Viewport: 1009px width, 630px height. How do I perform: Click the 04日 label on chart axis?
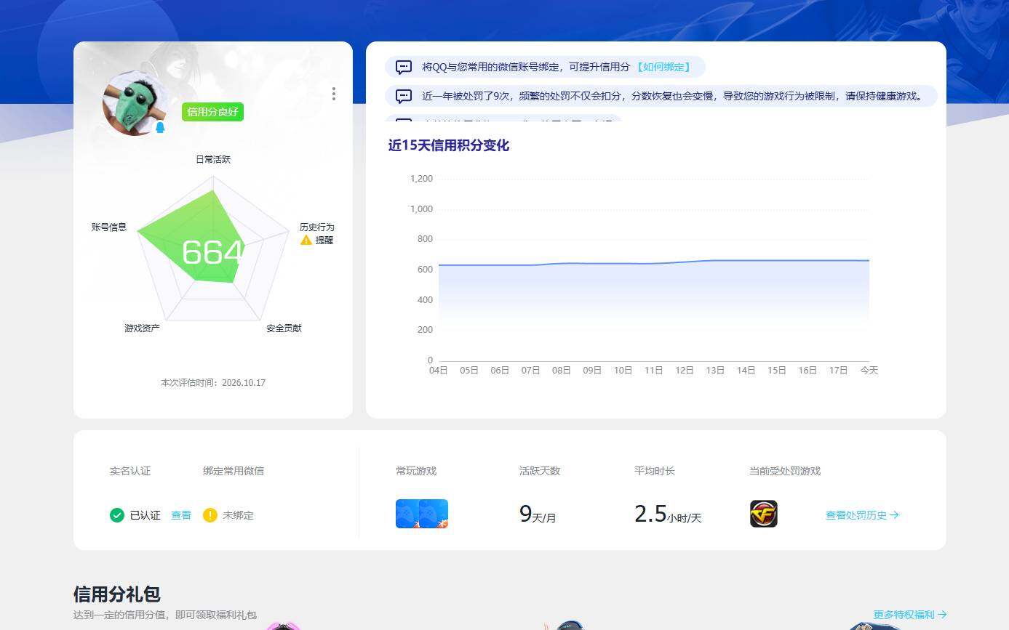(x=439, y=371)
